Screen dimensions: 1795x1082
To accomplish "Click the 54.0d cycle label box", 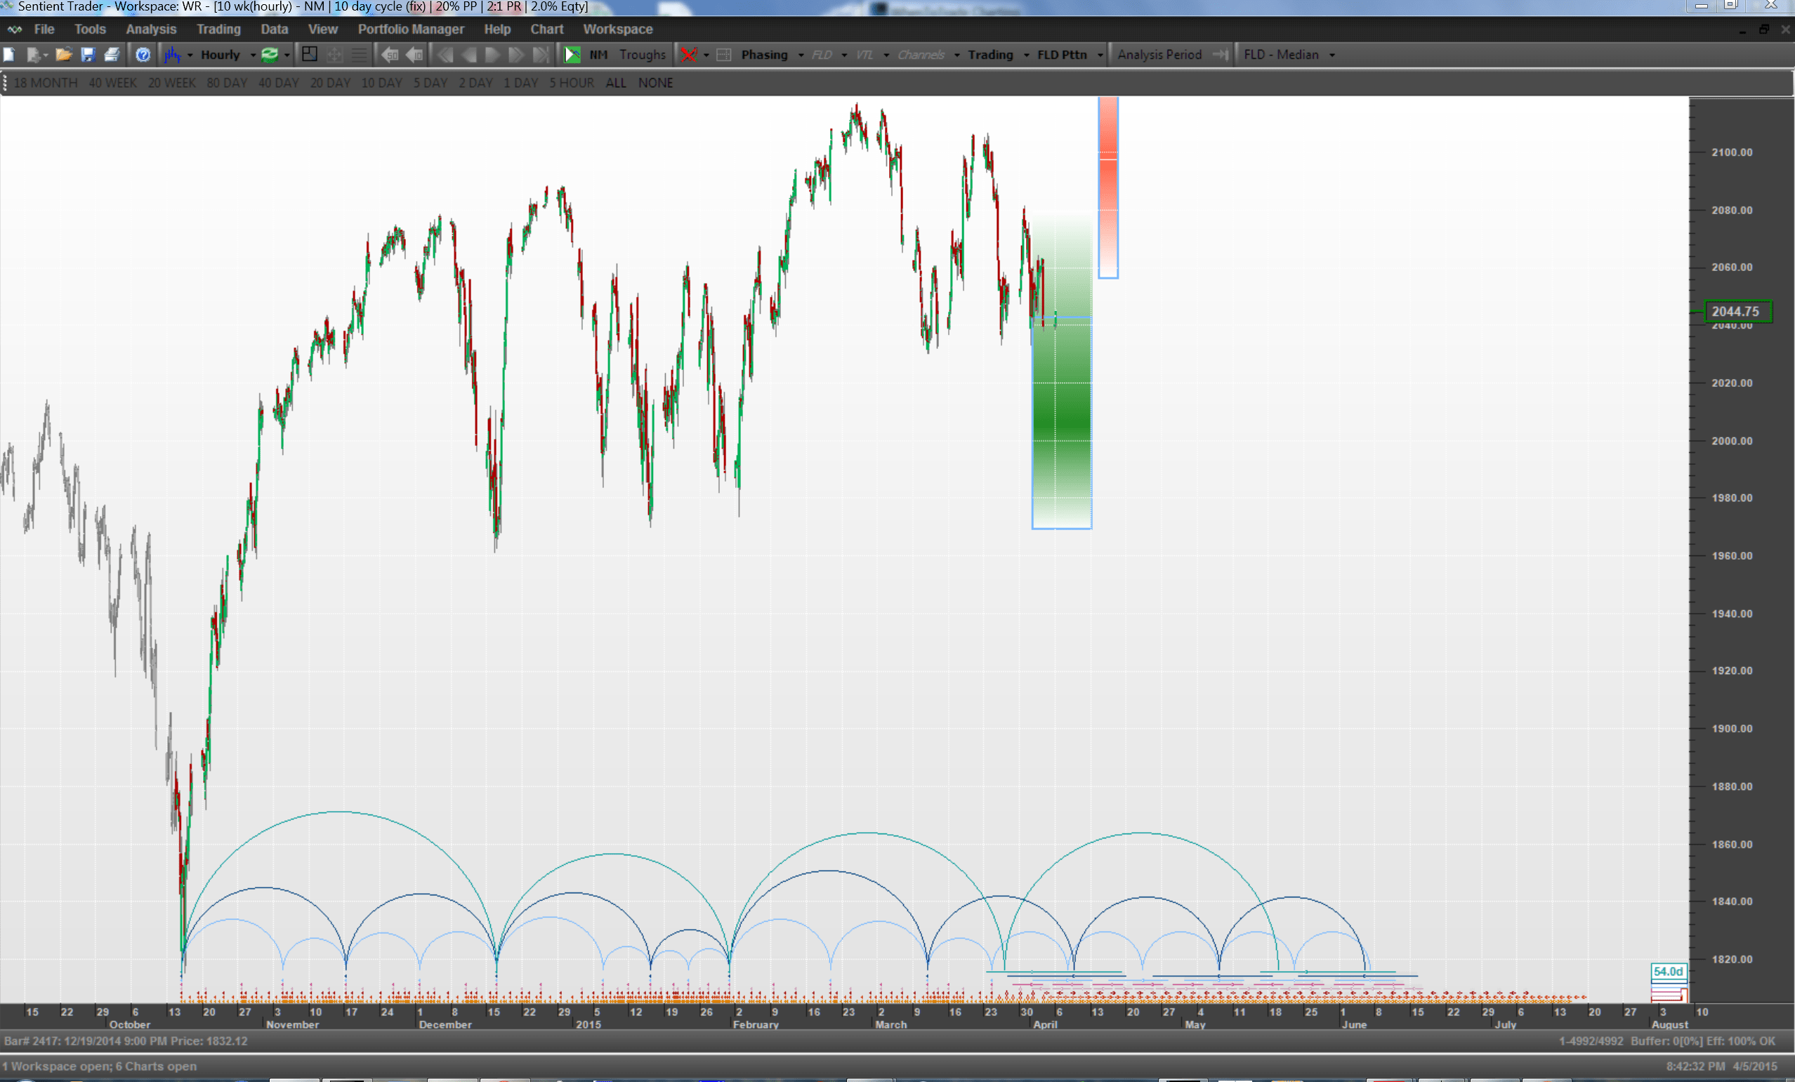I will tap(1669, 971).
